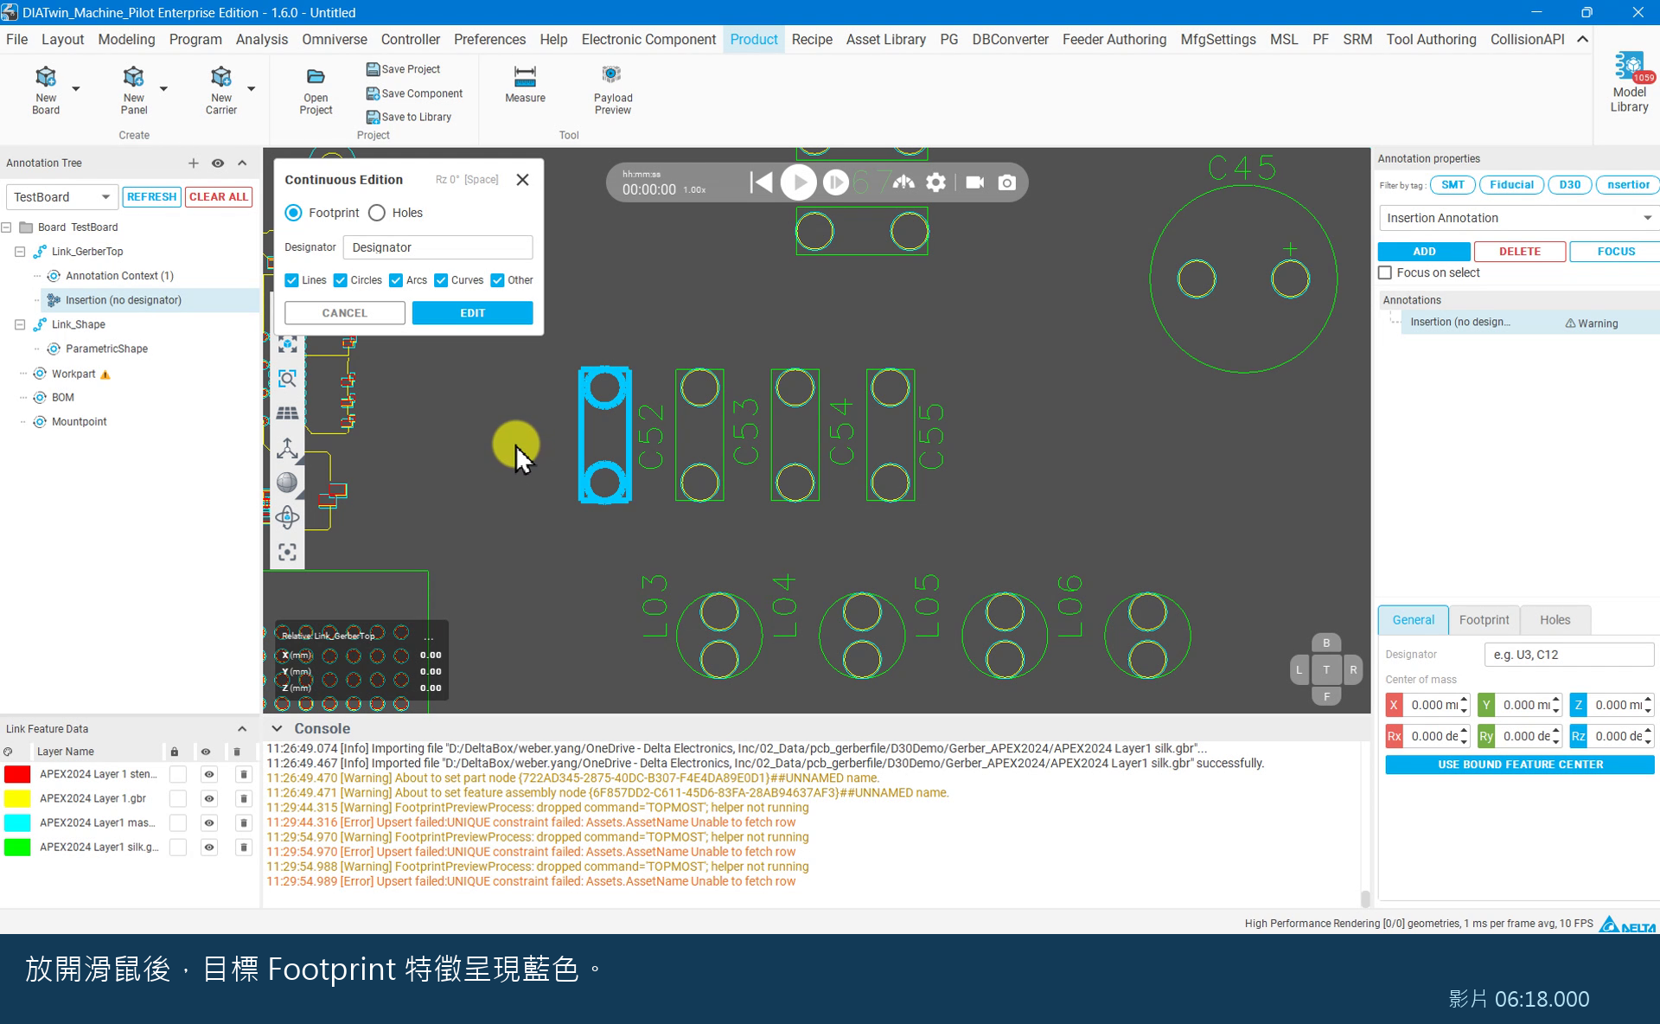Click Save Component in the ribbon

point(414,93)
